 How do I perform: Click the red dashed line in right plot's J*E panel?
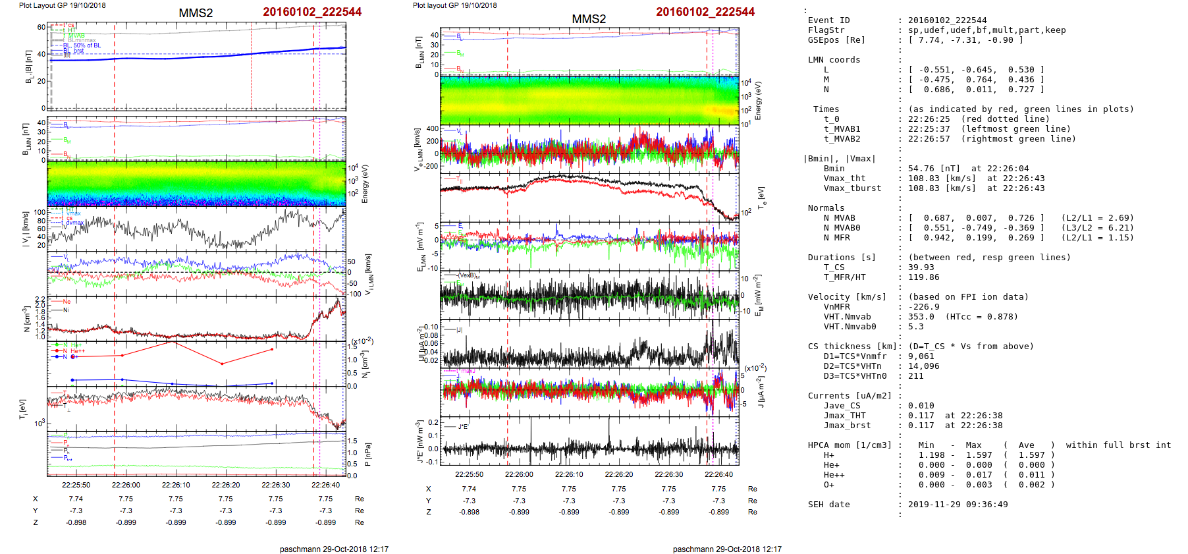click(508, 441)
